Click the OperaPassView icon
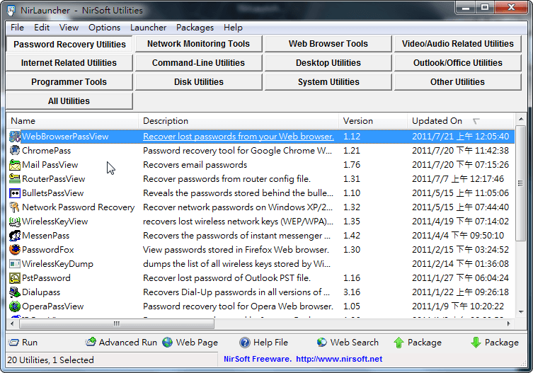 click(15, 306)
